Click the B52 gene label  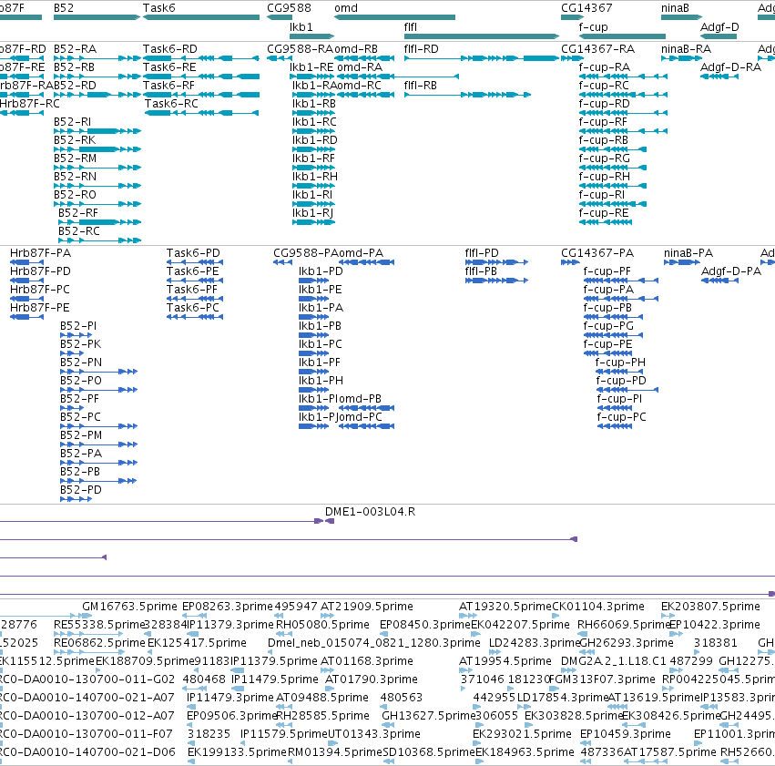pos(63,8)
